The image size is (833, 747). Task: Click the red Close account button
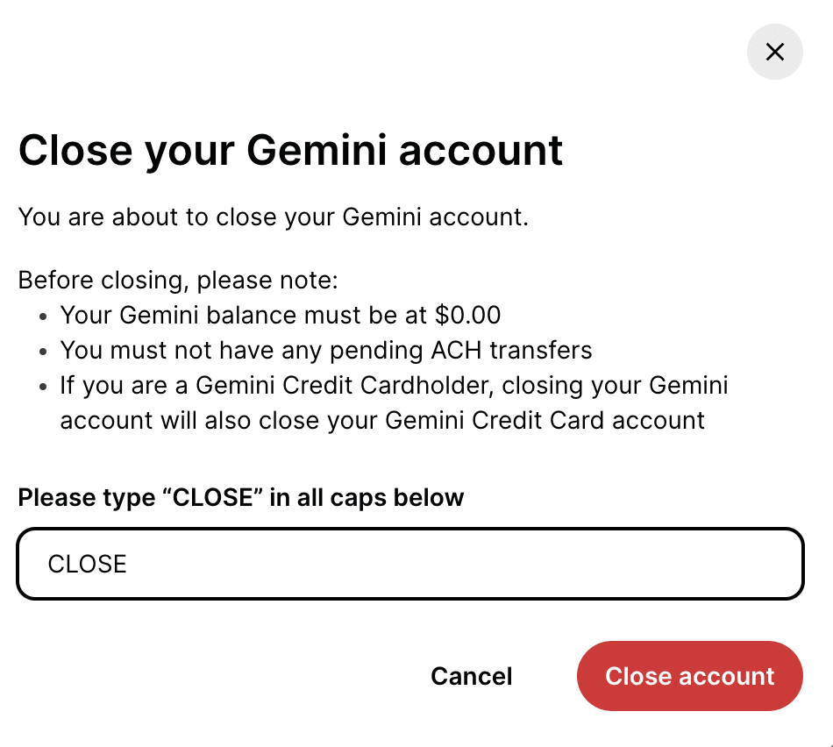[689, 676]
